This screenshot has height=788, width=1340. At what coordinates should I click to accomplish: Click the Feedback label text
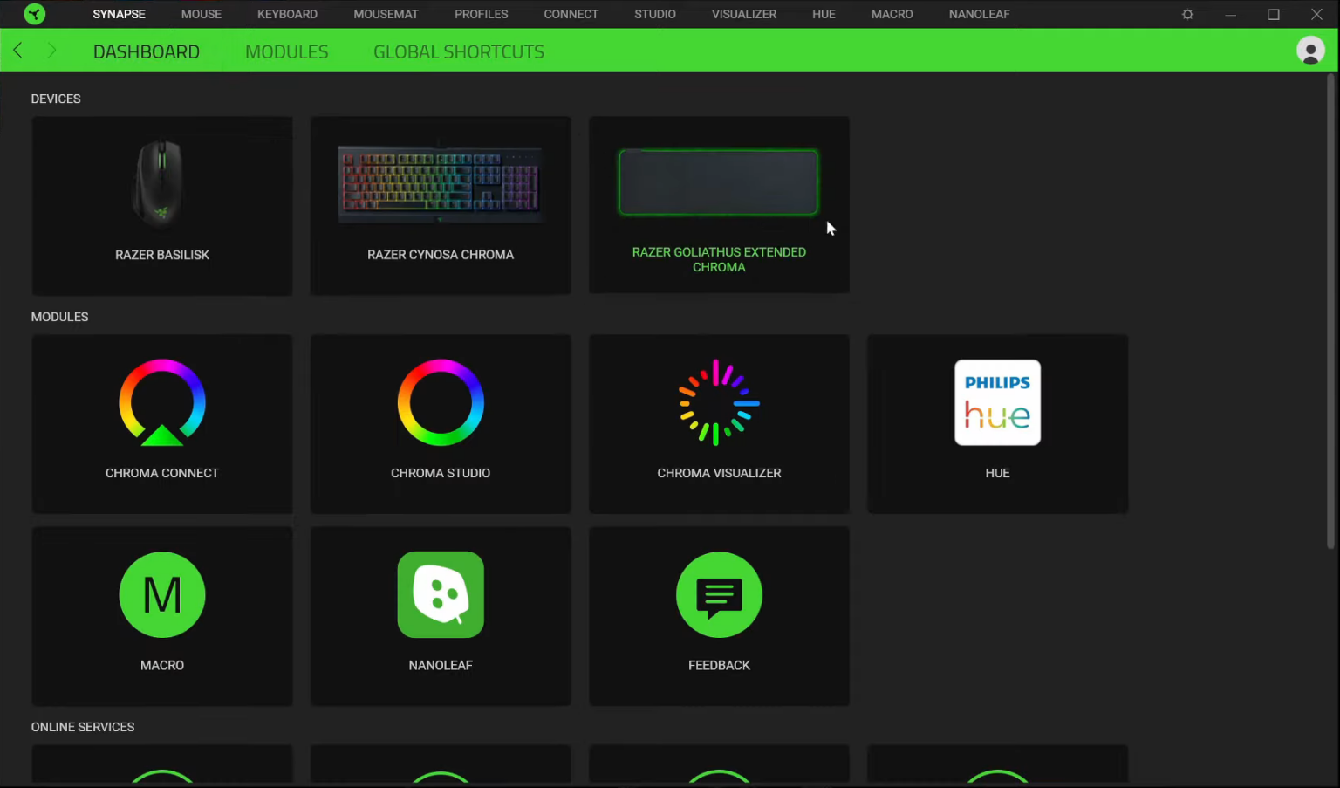[x=719, y=665]
